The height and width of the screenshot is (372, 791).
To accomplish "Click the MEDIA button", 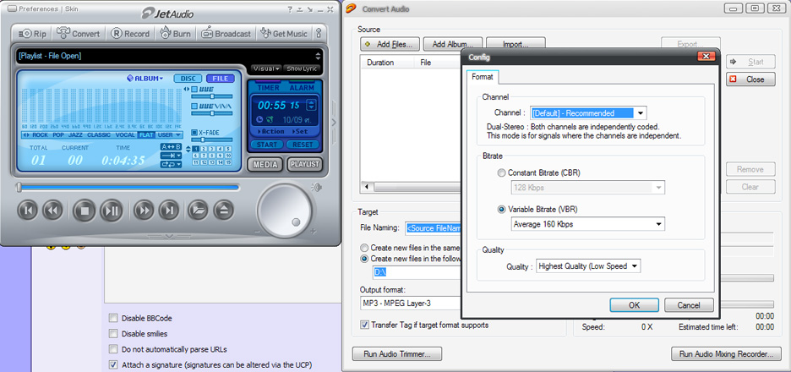I will pos(265,165).
